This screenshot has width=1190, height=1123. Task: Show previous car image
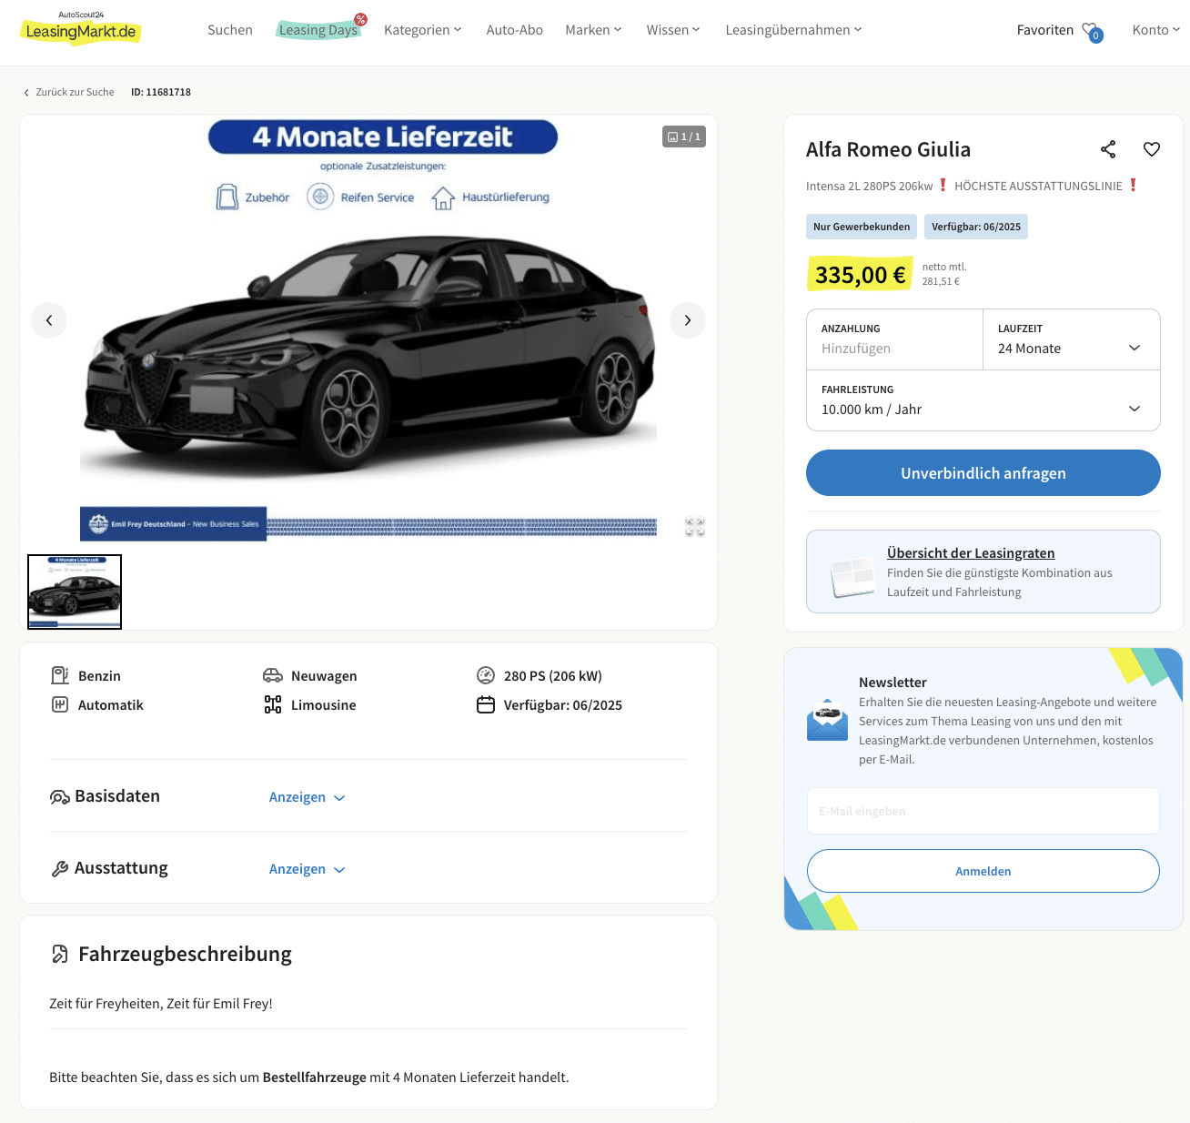[49, 320]
